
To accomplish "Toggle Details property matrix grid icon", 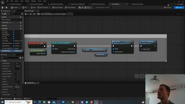I will [x=20, y=58].
